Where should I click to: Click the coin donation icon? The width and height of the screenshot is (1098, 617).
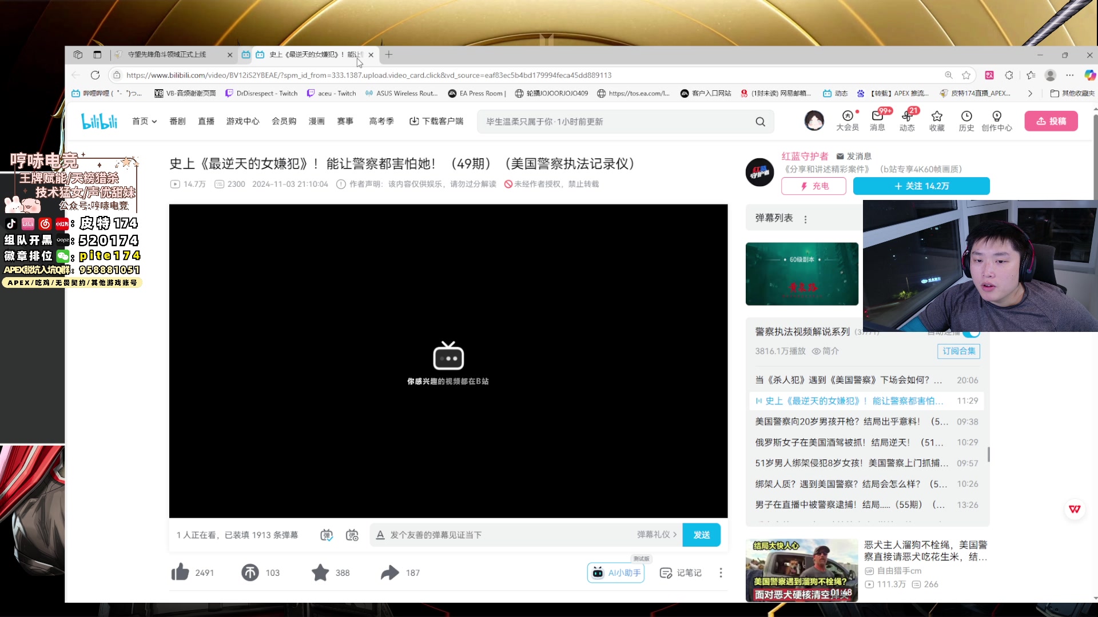[x=250, y=572]
